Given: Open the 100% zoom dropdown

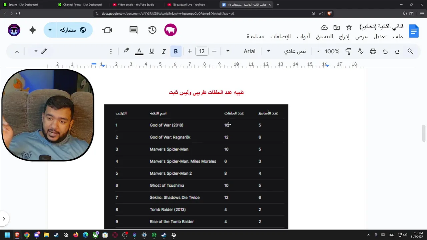Looking at the screenshot, I should (x=328, y=51).
